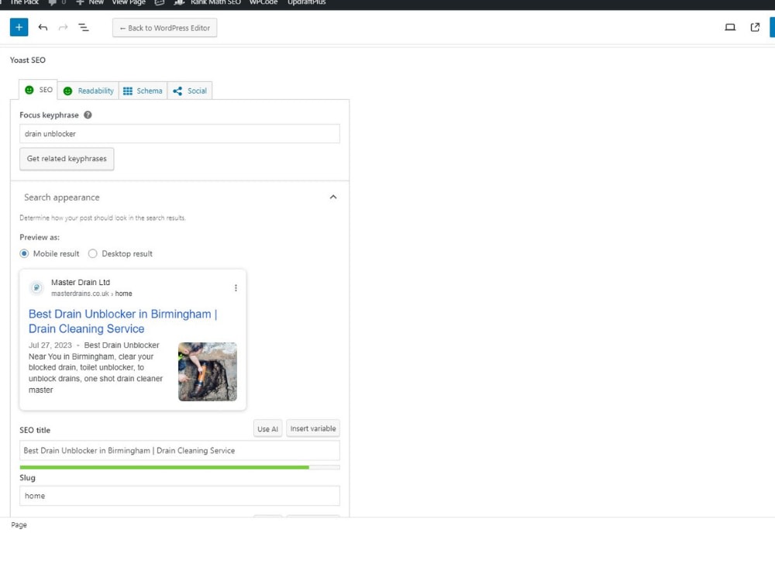
Task: Click the Focus keyphrase help question icon
Action: pos(88,115)
